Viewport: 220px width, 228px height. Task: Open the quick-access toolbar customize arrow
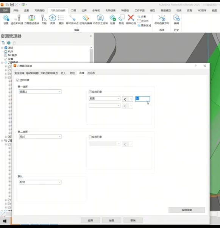click(27, 5)
